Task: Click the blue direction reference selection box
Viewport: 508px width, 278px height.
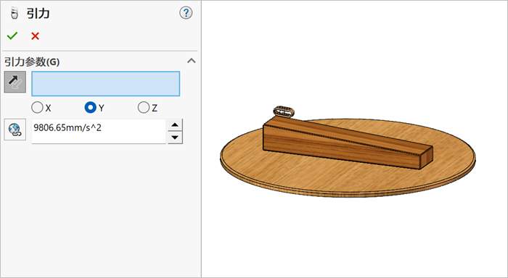Action: (106, 84)
